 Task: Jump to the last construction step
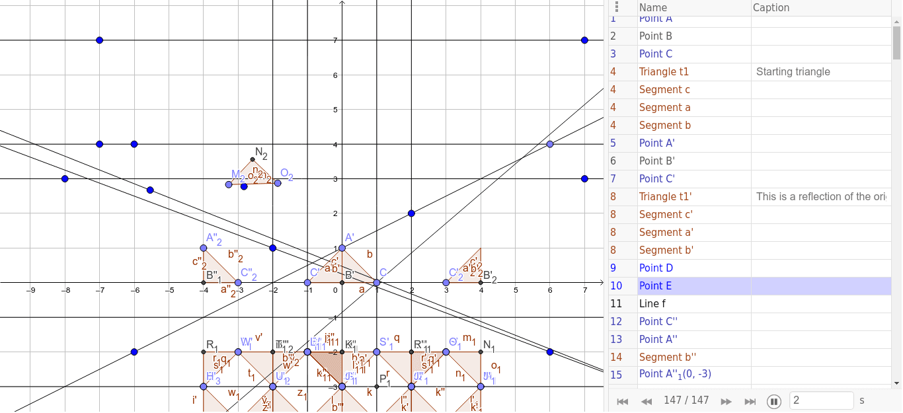(x=750, y=401)
